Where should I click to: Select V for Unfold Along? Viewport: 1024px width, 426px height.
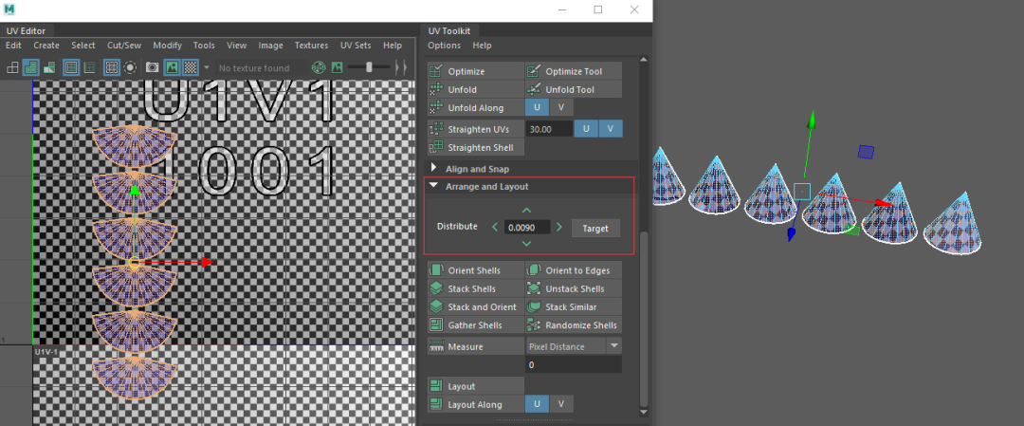coord(560,107)
